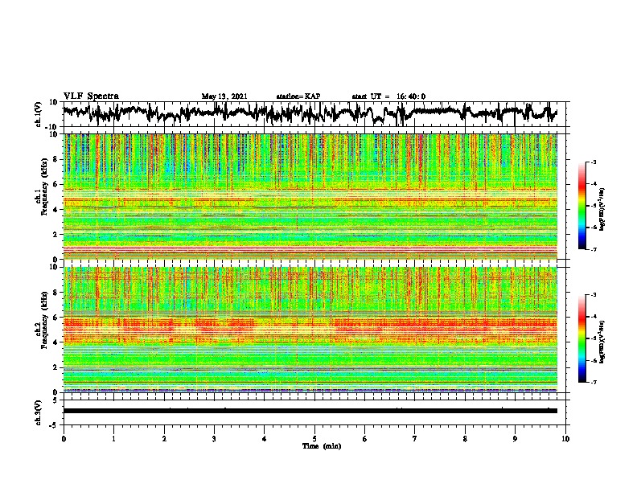
Task: Click the time axis tick label '7'
Action: coord(415,439)
